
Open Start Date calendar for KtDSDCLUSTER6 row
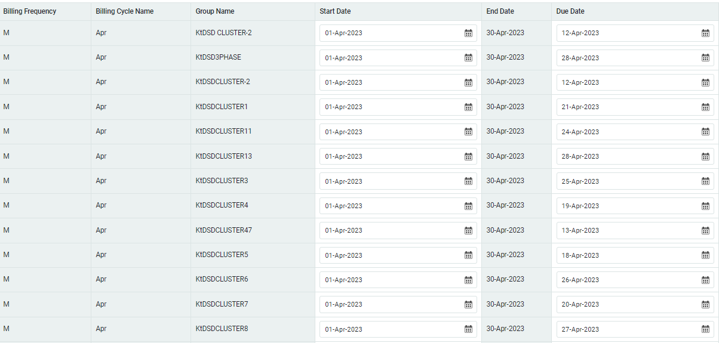click(468, 280)
